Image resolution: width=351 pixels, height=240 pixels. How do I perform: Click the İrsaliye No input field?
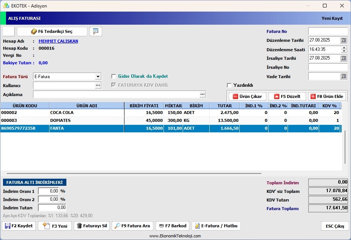(328, 67)
